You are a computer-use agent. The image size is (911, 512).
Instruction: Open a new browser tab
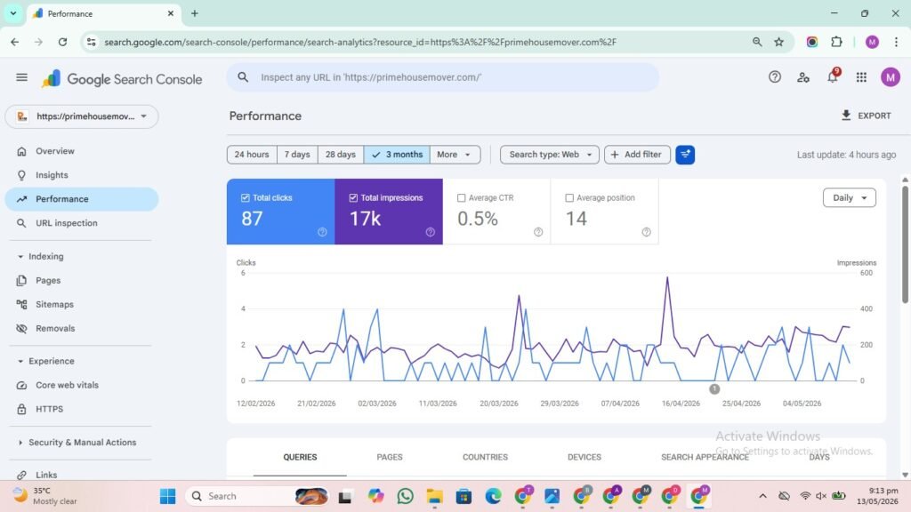tap(195, 13)
